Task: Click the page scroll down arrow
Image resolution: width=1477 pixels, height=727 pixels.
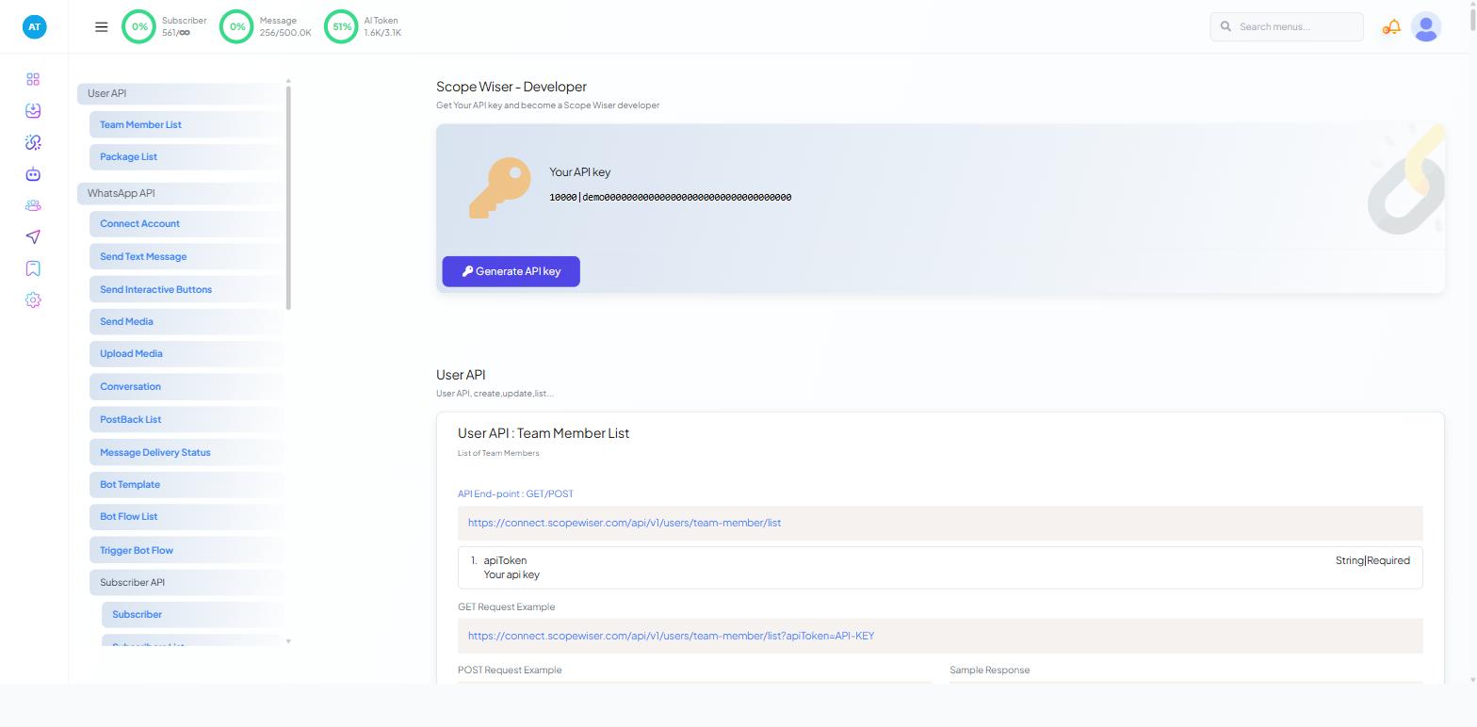Action: pos(1471,679)
